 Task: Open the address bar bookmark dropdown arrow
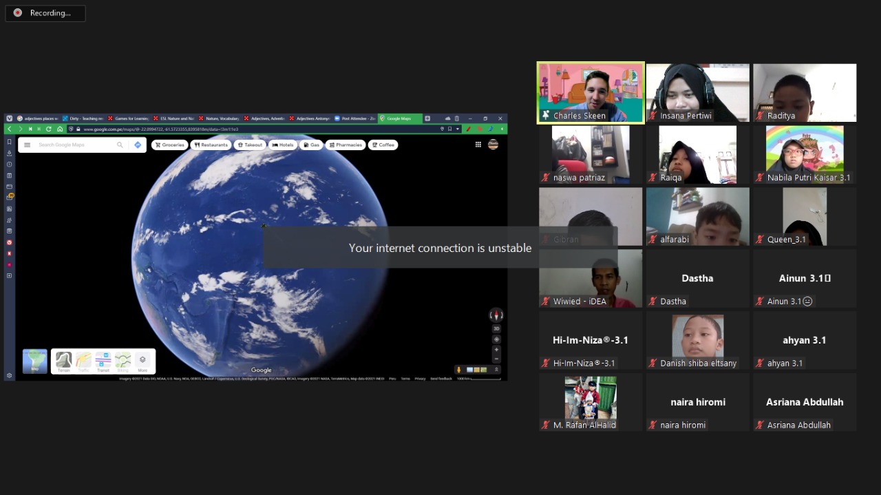click(x=458, y=129)
